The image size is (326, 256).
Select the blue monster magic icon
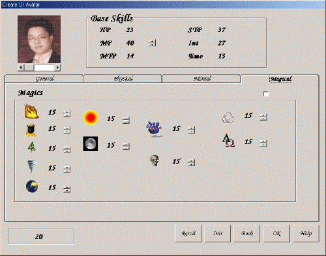[155, 129]
